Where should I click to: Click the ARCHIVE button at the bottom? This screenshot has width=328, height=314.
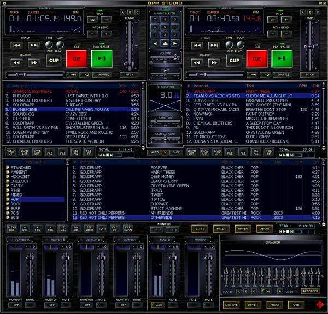point(231,305)
